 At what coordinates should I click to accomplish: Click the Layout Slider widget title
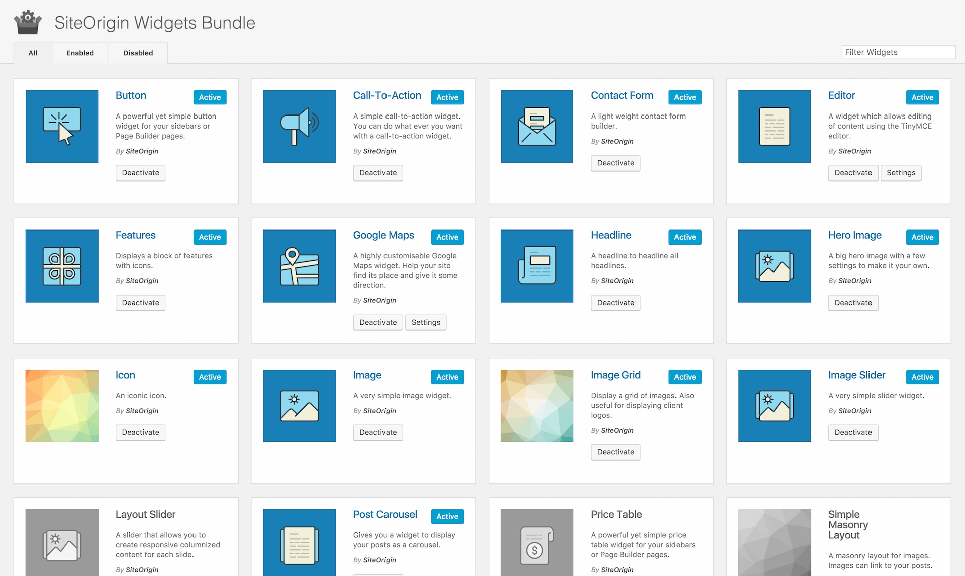(x=145, y=514)
